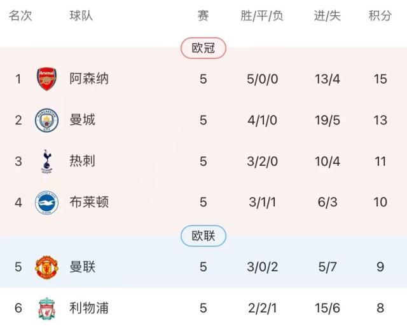Image resolution: width=407 pixels, height=334 pixels.
Task: Click the 胜/平/负 column header
Action: [x=261, y=16]
